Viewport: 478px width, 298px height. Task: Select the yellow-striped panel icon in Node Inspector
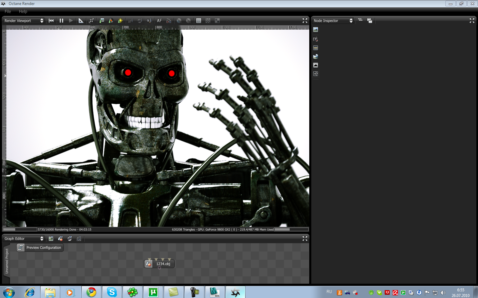[x=316, y=48]
